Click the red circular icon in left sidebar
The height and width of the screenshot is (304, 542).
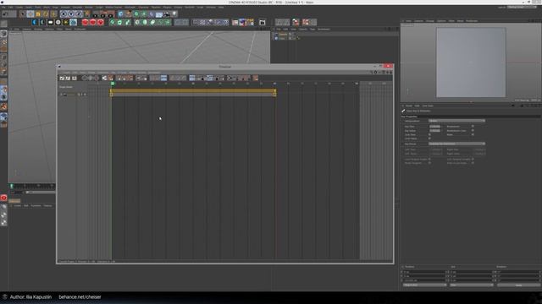3,198
